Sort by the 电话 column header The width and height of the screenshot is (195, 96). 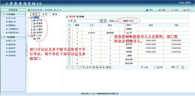[x=151, y=25]
